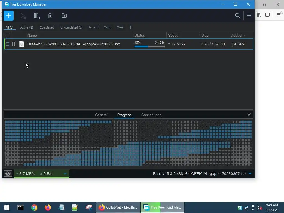Pause the Bliss ISO download
Screen dimensions: 284x213
(x=14, y=44)
